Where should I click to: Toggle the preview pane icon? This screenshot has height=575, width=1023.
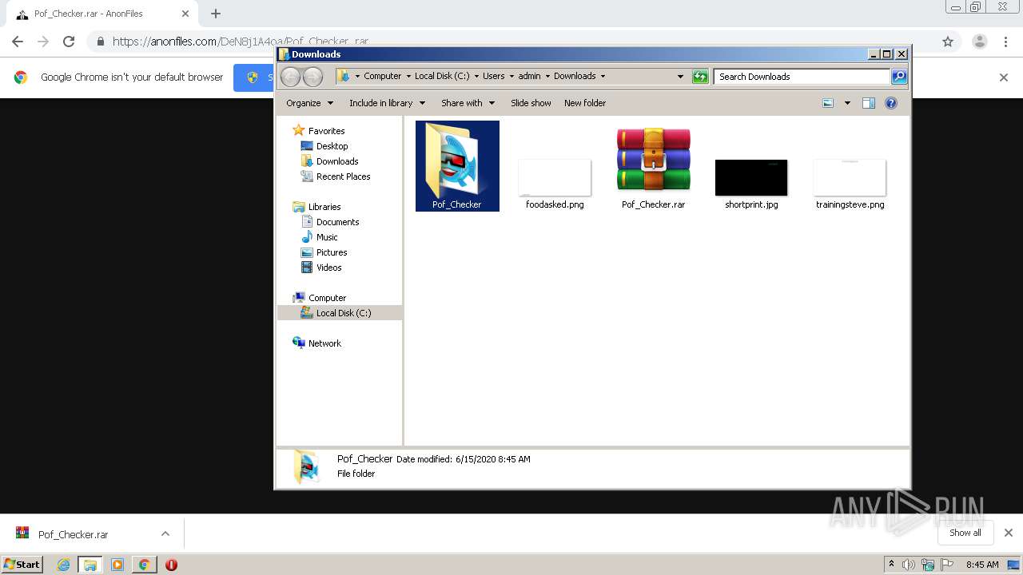[x=869, y=103]
